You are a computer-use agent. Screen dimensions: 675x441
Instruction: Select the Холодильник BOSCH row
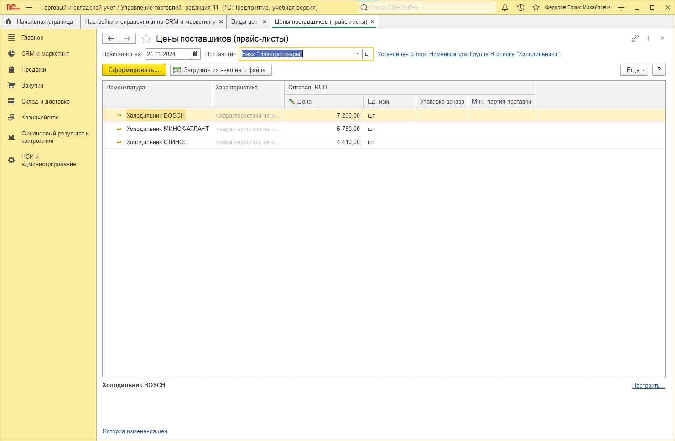click(x=384, y=115)
